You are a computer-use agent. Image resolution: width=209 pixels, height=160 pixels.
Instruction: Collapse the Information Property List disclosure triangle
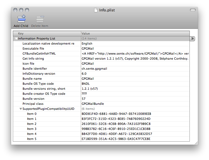(x=16, y=39)
